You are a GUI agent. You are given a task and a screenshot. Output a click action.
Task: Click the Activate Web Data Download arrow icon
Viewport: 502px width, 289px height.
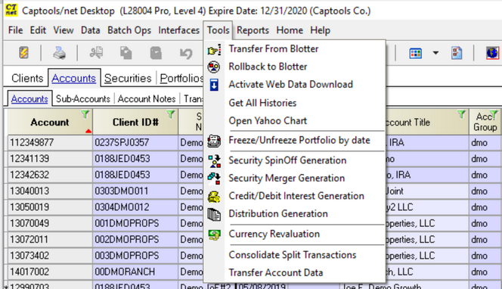click(x=214, y=85)
